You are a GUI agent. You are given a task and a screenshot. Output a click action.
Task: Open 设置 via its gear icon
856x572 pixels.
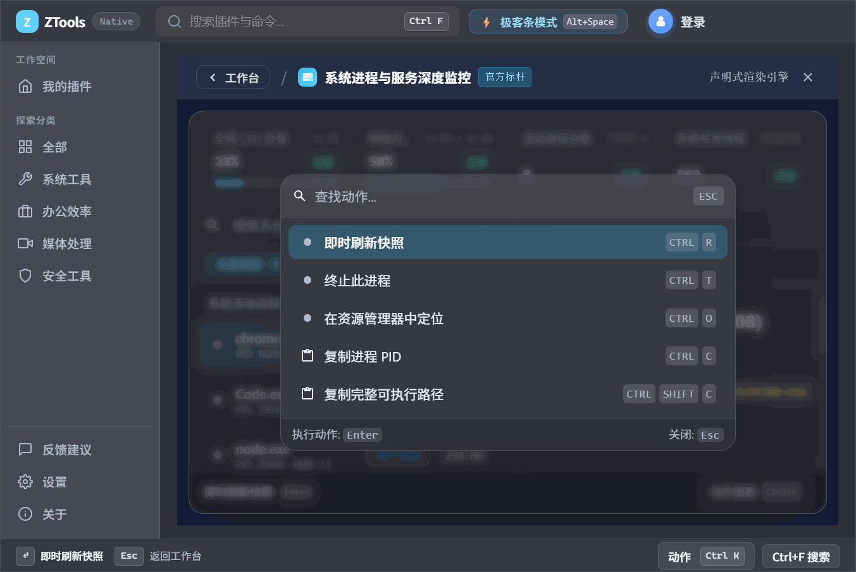tap(25, 482)
